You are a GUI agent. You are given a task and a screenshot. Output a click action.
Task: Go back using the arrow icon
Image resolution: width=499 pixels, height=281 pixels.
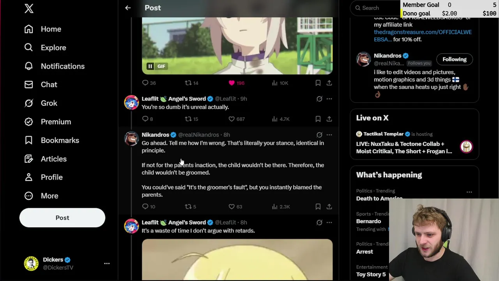pos(128,8)
